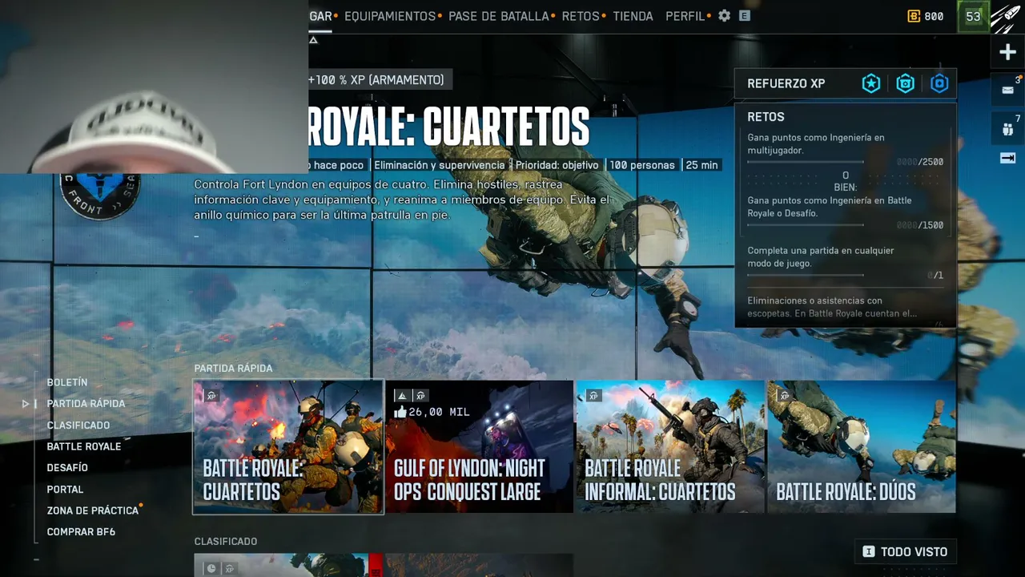Click the '100 personas' tag
The width and height of the screenshot is (1025, 577).
click(642, 165)
